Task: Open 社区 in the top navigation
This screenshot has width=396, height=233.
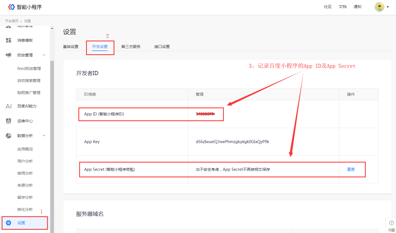Action: [x=328, y=7]
